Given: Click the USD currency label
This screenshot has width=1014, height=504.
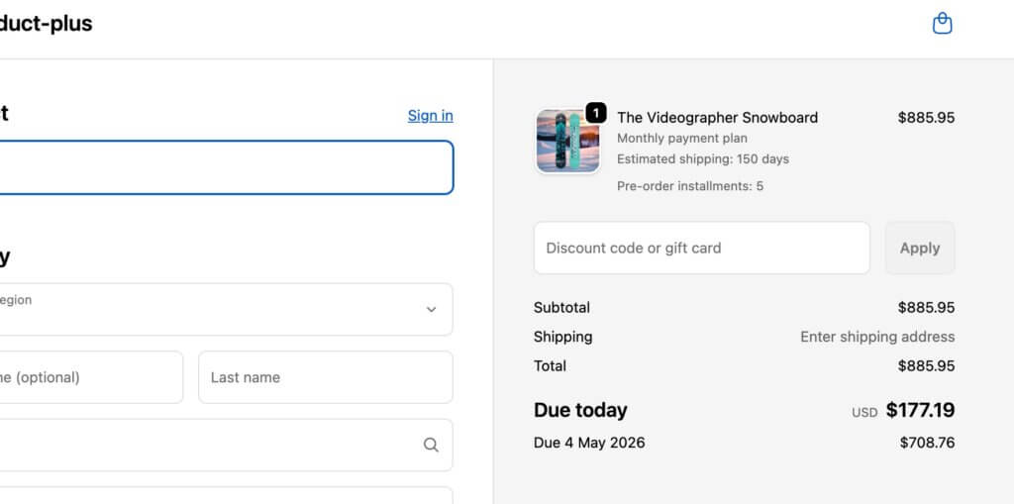Looking at the screenshot, I should click(x=864, y=412).
